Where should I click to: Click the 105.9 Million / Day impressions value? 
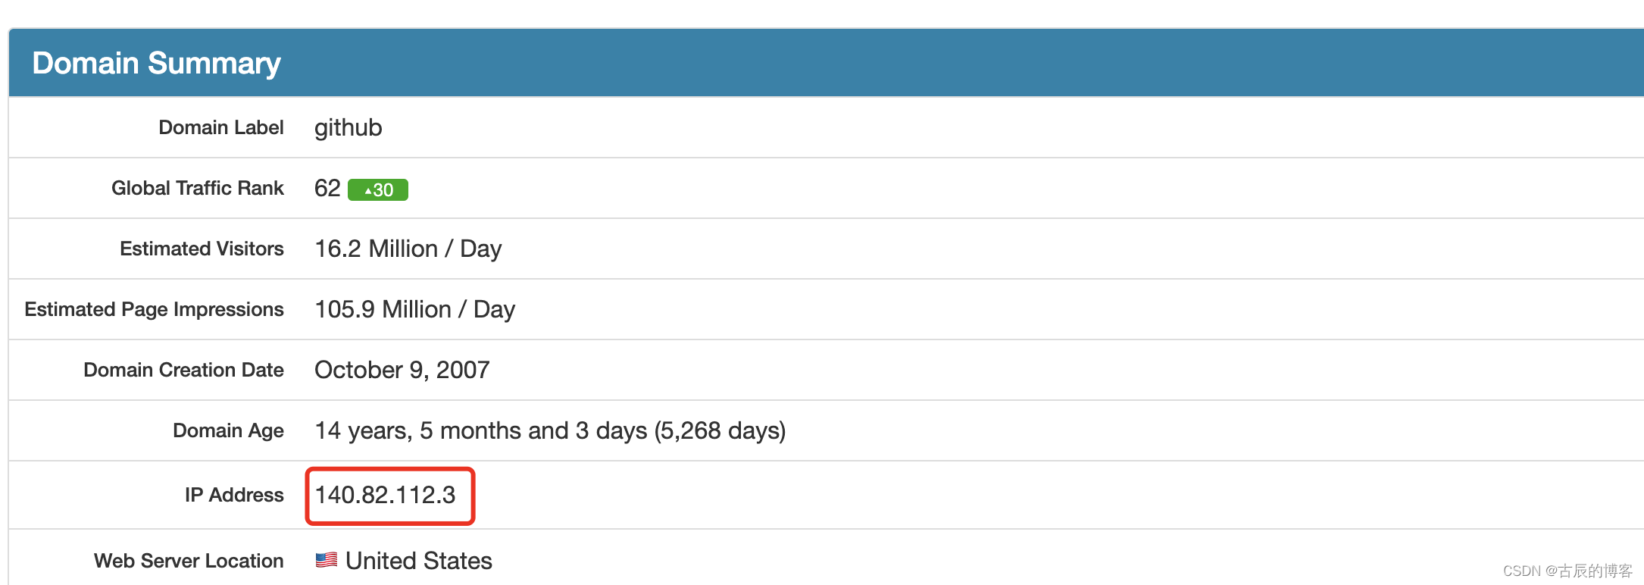pyautogui.click(x=415, y=309)
